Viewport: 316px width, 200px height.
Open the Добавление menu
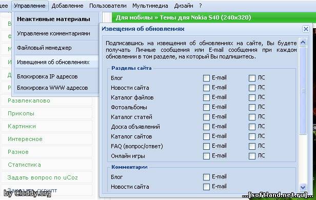tap(67, 6)
